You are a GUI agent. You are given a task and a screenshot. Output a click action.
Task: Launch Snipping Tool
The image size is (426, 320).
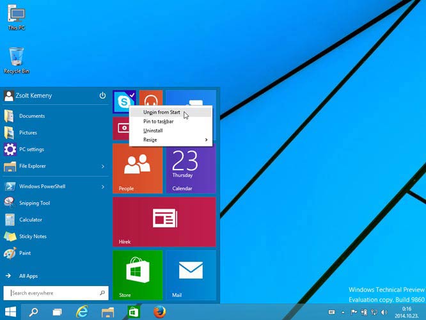coord(56,203)
